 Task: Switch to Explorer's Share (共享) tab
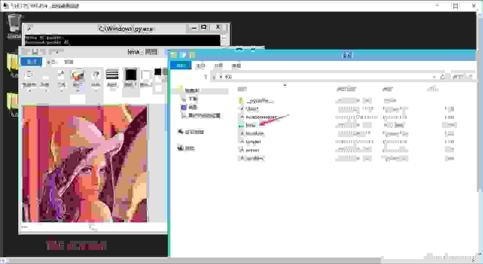(x=218, y=66)
